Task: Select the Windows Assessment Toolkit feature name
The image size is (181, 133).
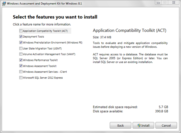Action: 40,66
